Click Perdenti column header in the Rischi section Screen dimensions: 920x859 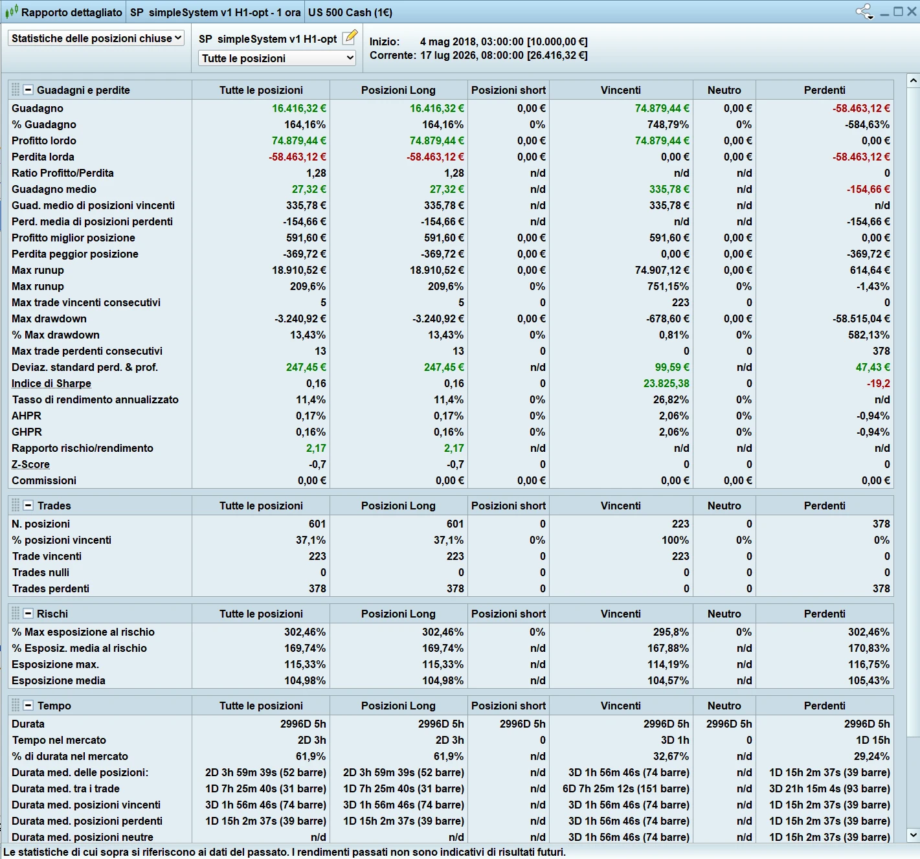[x=825, y=614]
